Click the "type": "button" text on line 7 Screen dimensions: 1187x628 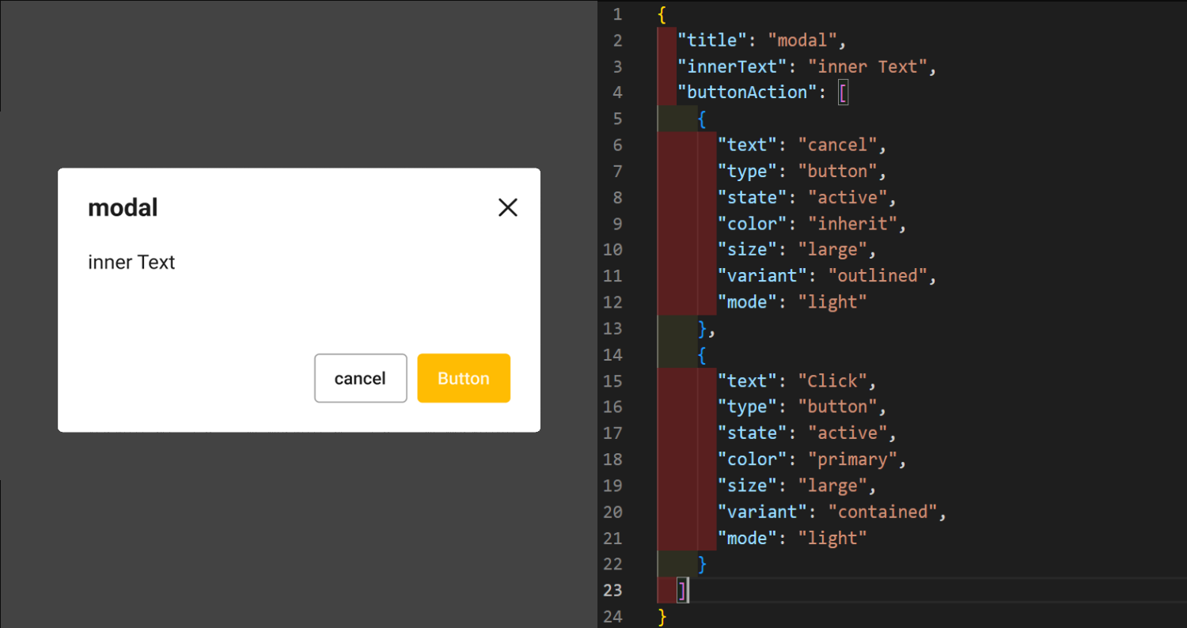802,171
